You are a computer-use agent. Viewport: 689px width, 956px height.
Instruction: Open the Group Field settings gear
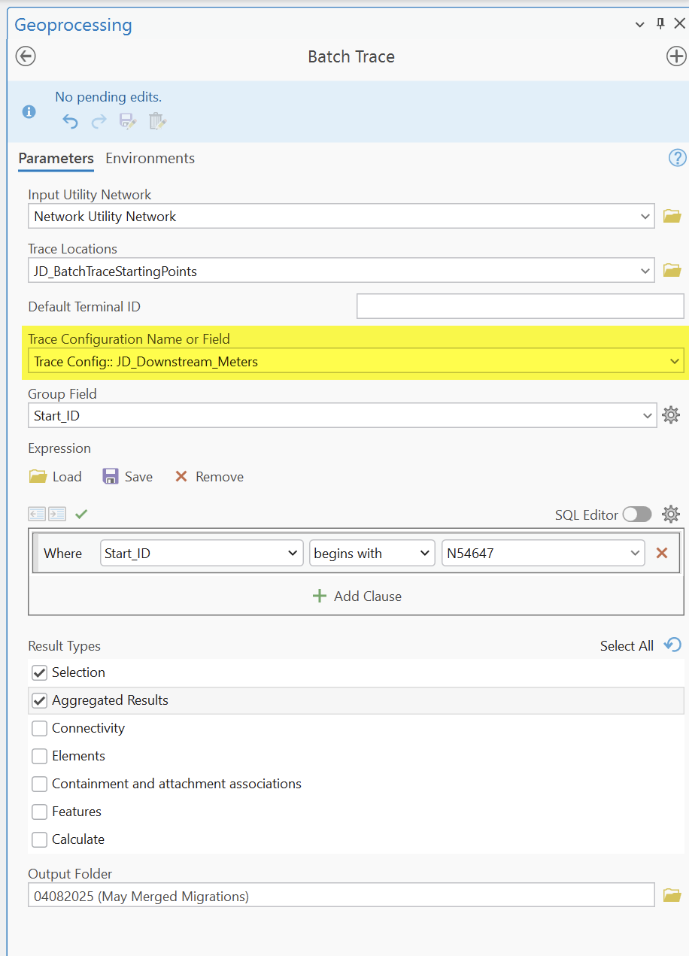pyautogui.click(x=671, y=414)
